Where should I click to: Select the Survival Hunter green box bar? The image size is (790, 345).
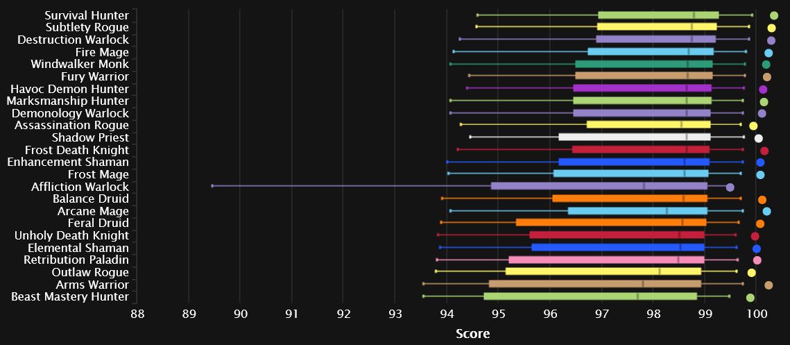click(x=658, y=15)
